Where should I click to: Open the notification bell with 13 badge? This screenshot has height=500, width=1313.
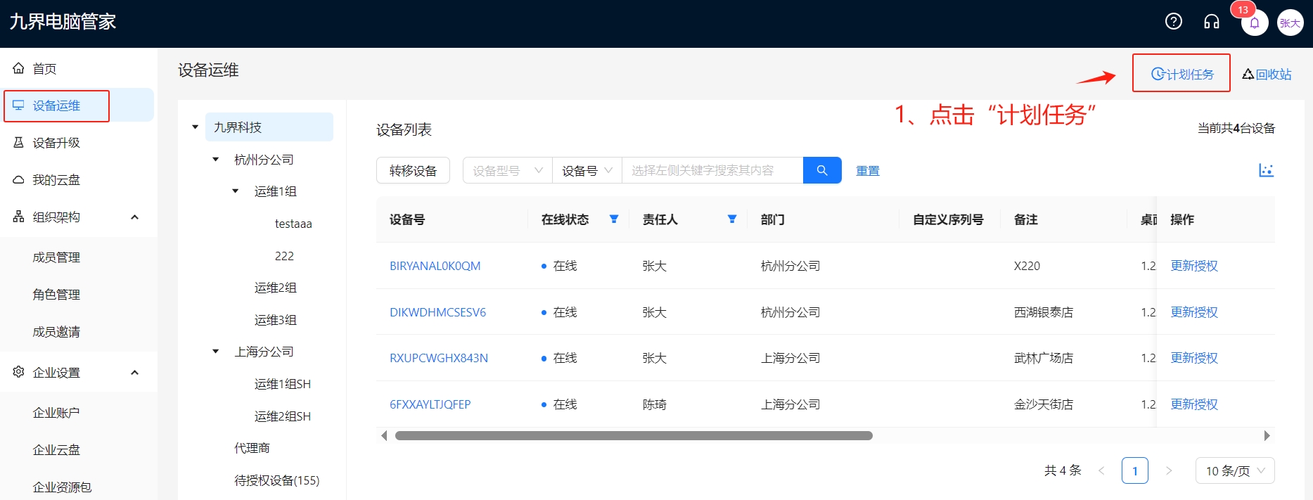coord(1254,23)
